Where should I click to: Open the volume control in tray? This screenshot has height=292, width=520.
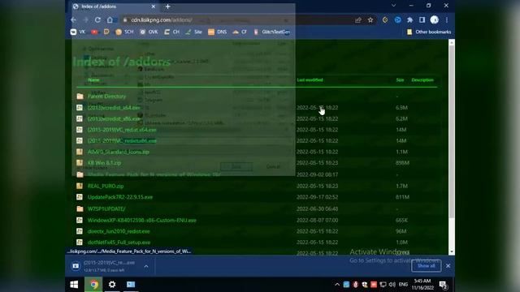[392, 285]
